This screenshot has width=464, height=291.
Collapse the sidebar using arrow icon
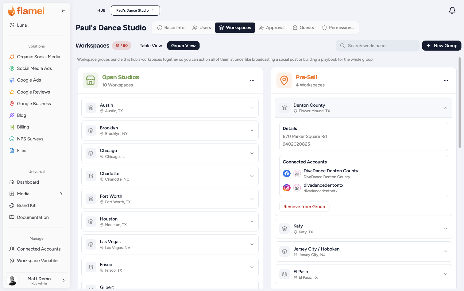(63, 11)
